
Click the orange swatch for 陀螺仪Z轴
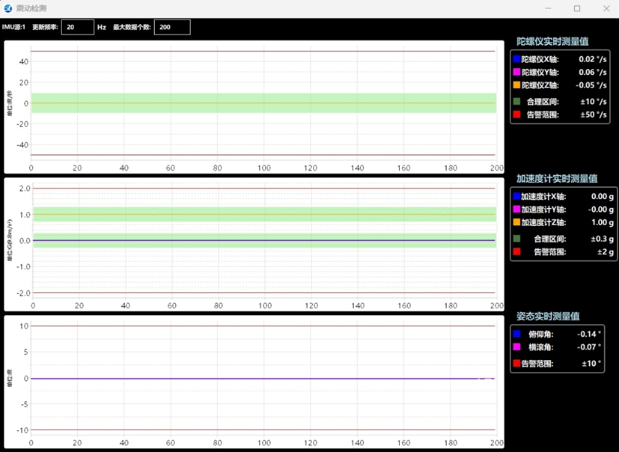pos(516,85)
